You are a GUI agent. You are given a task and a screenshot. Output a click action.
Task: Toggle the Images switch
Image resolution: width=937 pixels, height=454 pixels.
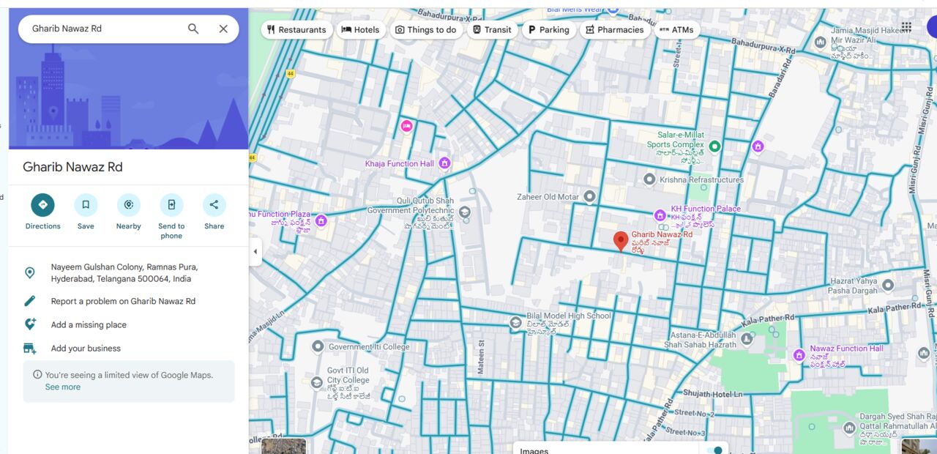pyautogui.click(x=716, y=450)
